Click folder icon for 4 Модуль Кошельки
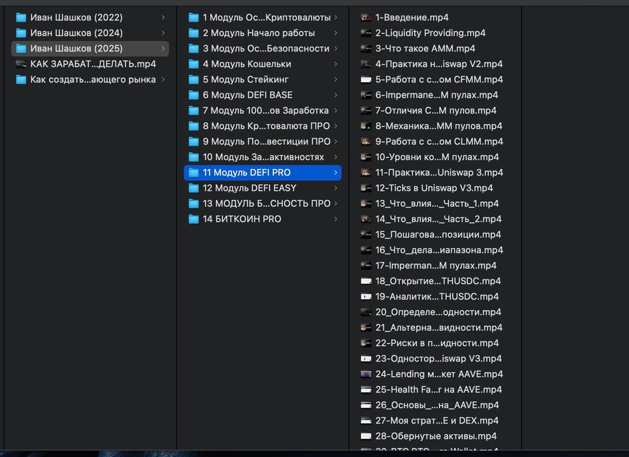Image resolution: width=629 pixels, height=457 pixels. coord(193,64)
